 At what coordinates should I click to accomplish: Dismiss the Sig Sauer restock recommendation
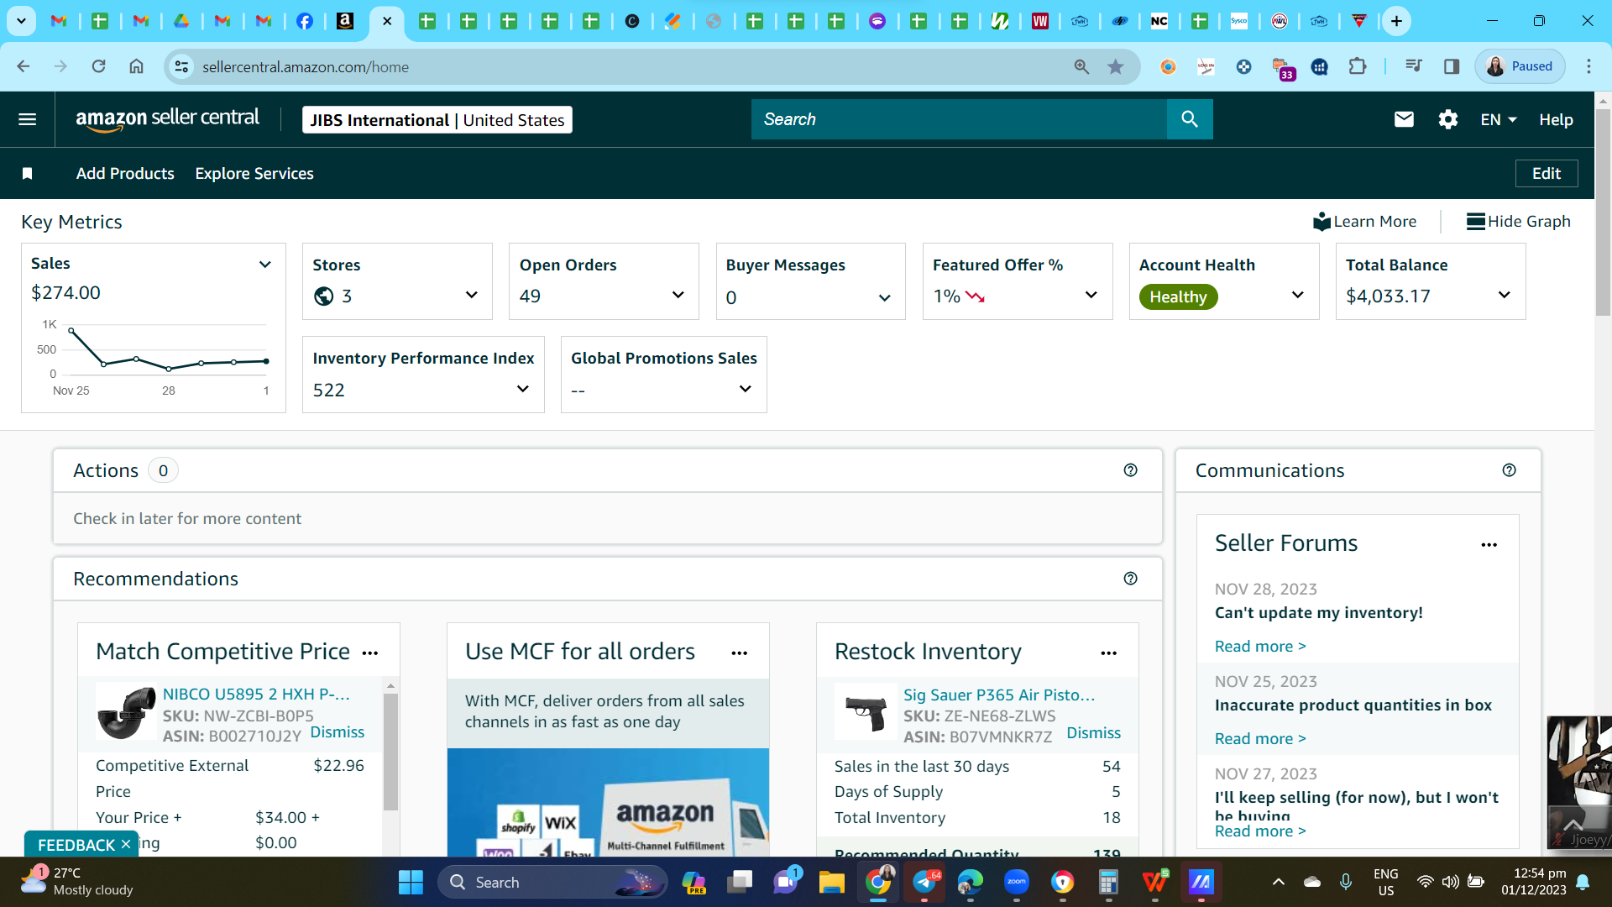point(1093,733)
